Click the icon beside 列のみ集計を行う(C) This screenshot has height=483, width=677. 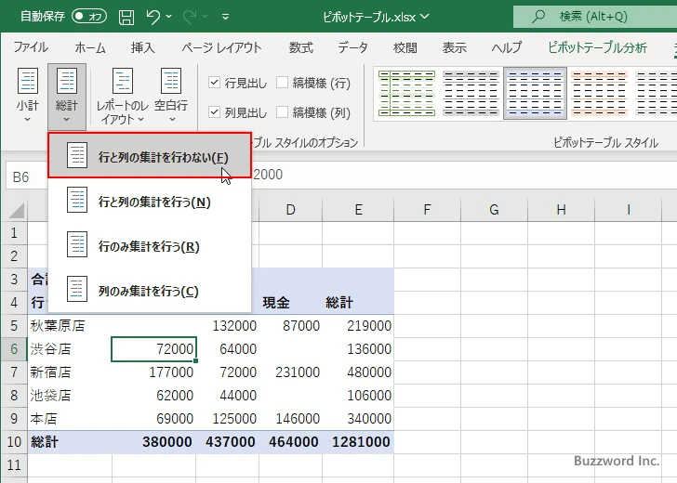(77, 289)
